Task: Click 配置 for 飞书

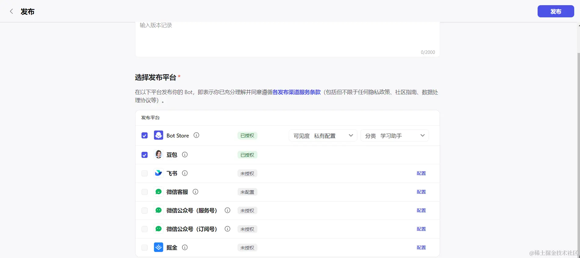Action: click(421, 173)
